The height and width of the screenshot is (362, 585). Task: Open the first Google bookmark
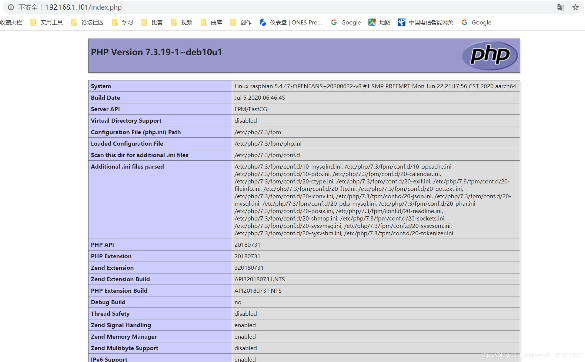click(346, 22)
